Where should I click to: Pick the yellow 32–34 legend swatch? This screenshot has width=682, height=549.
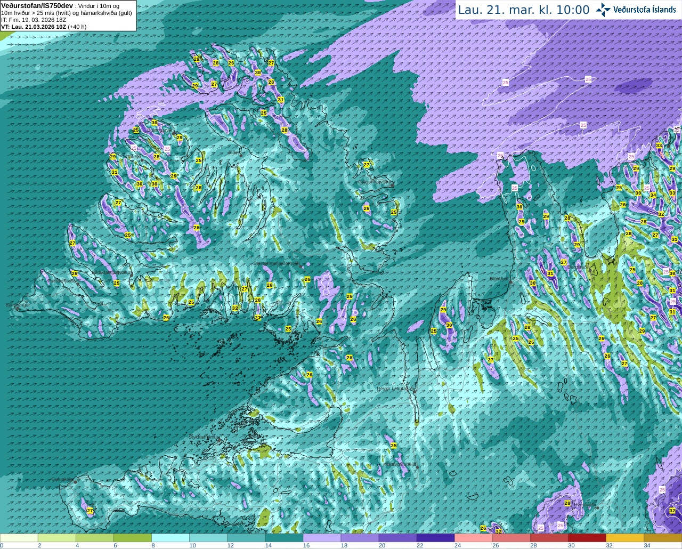[625, 538]
